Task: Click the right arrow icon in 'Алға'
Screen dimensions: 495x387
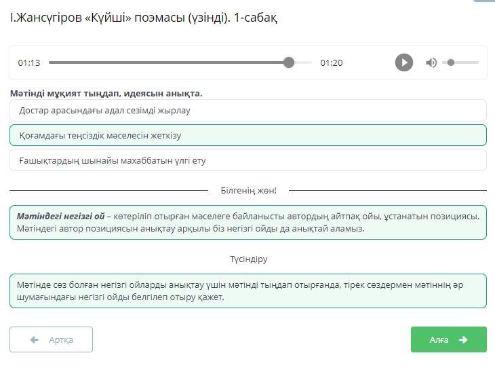Action: click(464, 339)
